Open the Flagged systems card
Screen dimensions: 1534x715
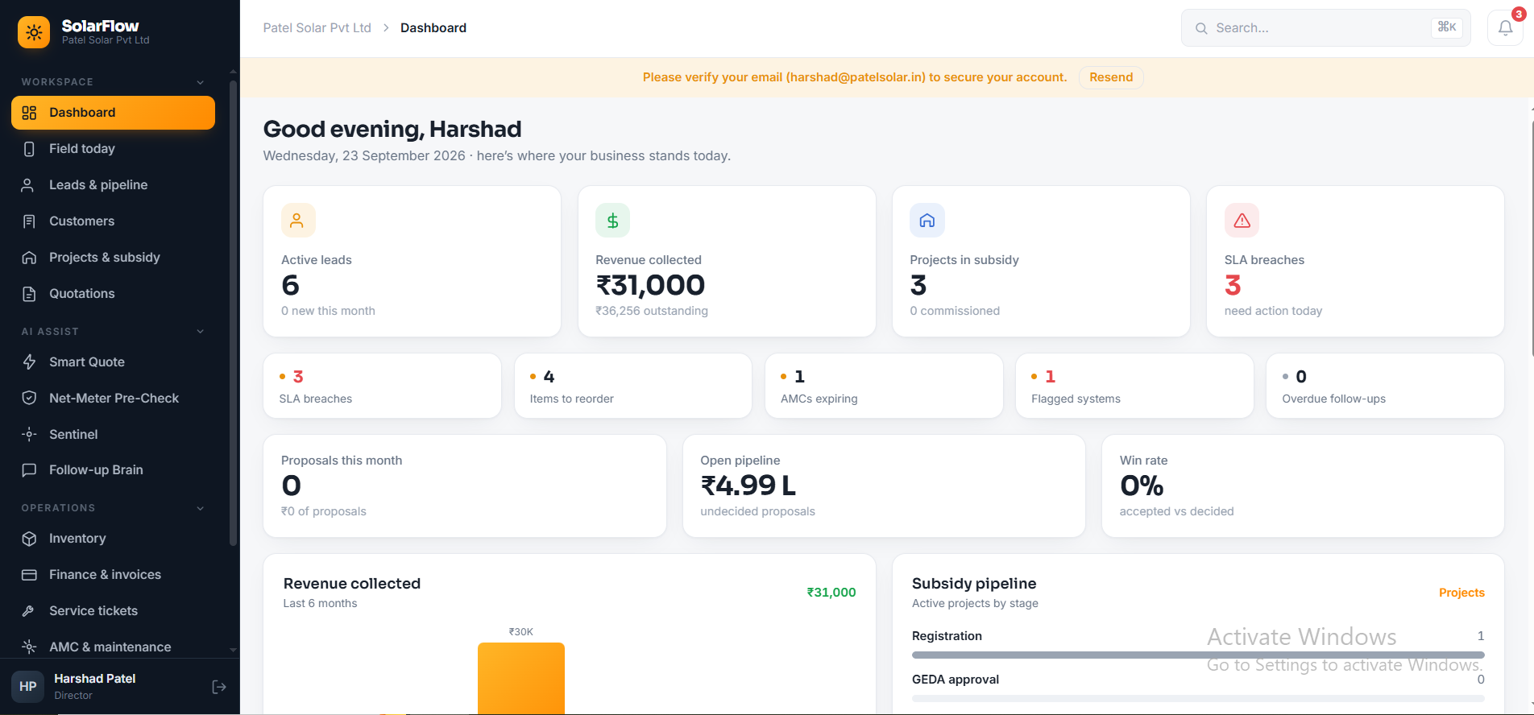(1134, 386)
